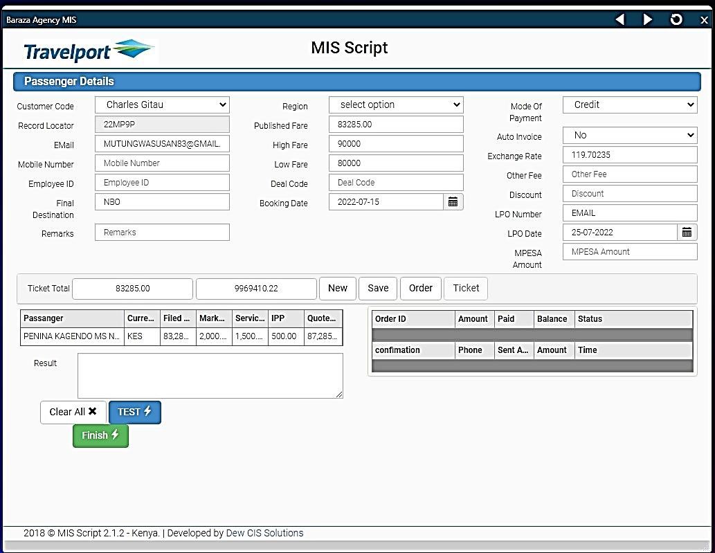This screenshot has width=715, height=553.
Task: Go forward with the right arrow icon
Action: pyautogui.click(x=647, y=19)
